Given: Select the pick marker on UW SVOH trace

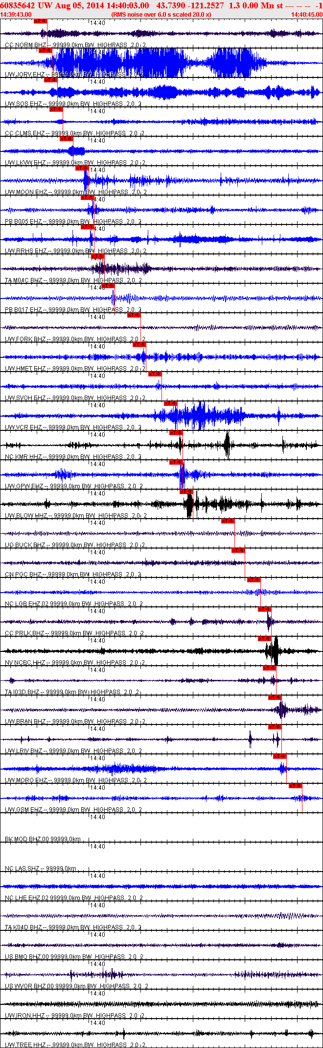Looking at the screenshot, I should click(155, 374).
